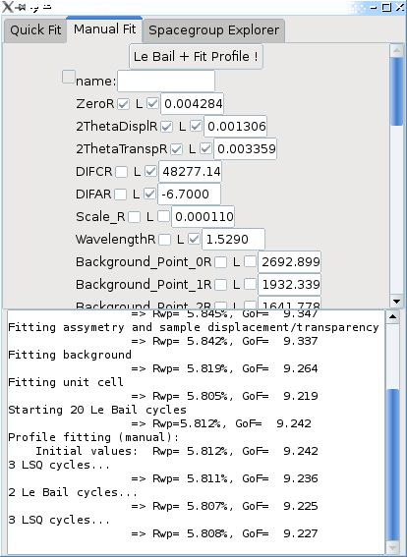Click the '2 Le Bail cycles...' line

[x=73, y=492]
